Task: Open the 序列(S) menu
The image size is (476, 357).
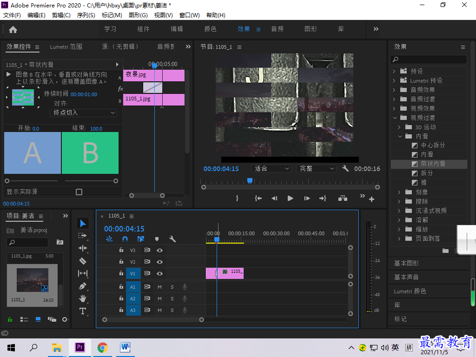Action: (x=86, y=15)
